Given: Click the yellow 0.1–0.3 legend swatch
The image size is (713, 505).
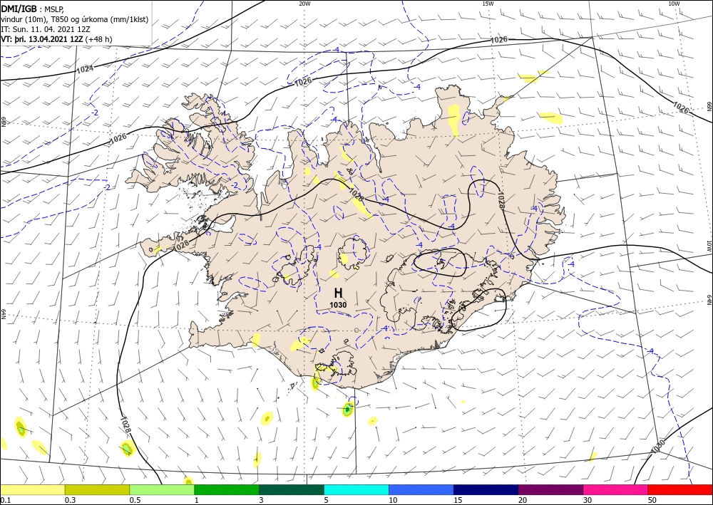Looking at the screenshot, I should point(32,489).
